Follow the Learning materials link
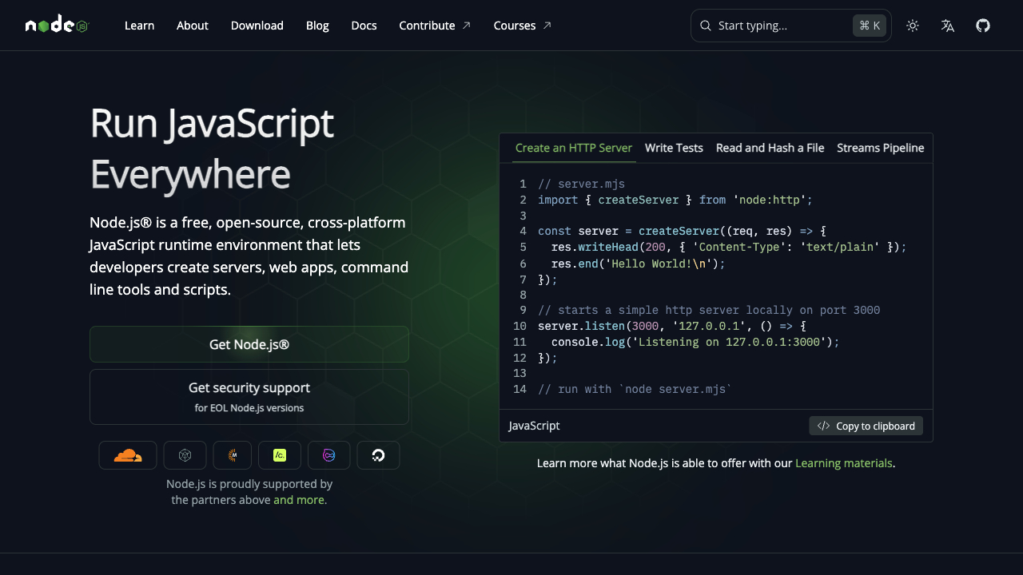1023x575 pixels. click(843, 463)
